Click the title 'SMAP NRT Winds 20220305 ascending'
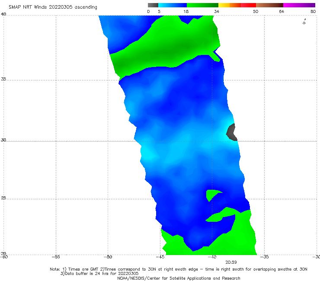Screen dimensions: 320x281 click(53, 7)
